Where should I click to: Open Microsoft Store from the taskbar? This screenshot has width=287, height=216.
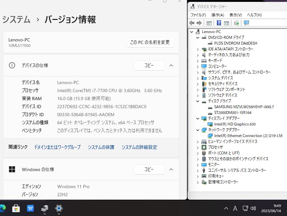coord(16,208)
